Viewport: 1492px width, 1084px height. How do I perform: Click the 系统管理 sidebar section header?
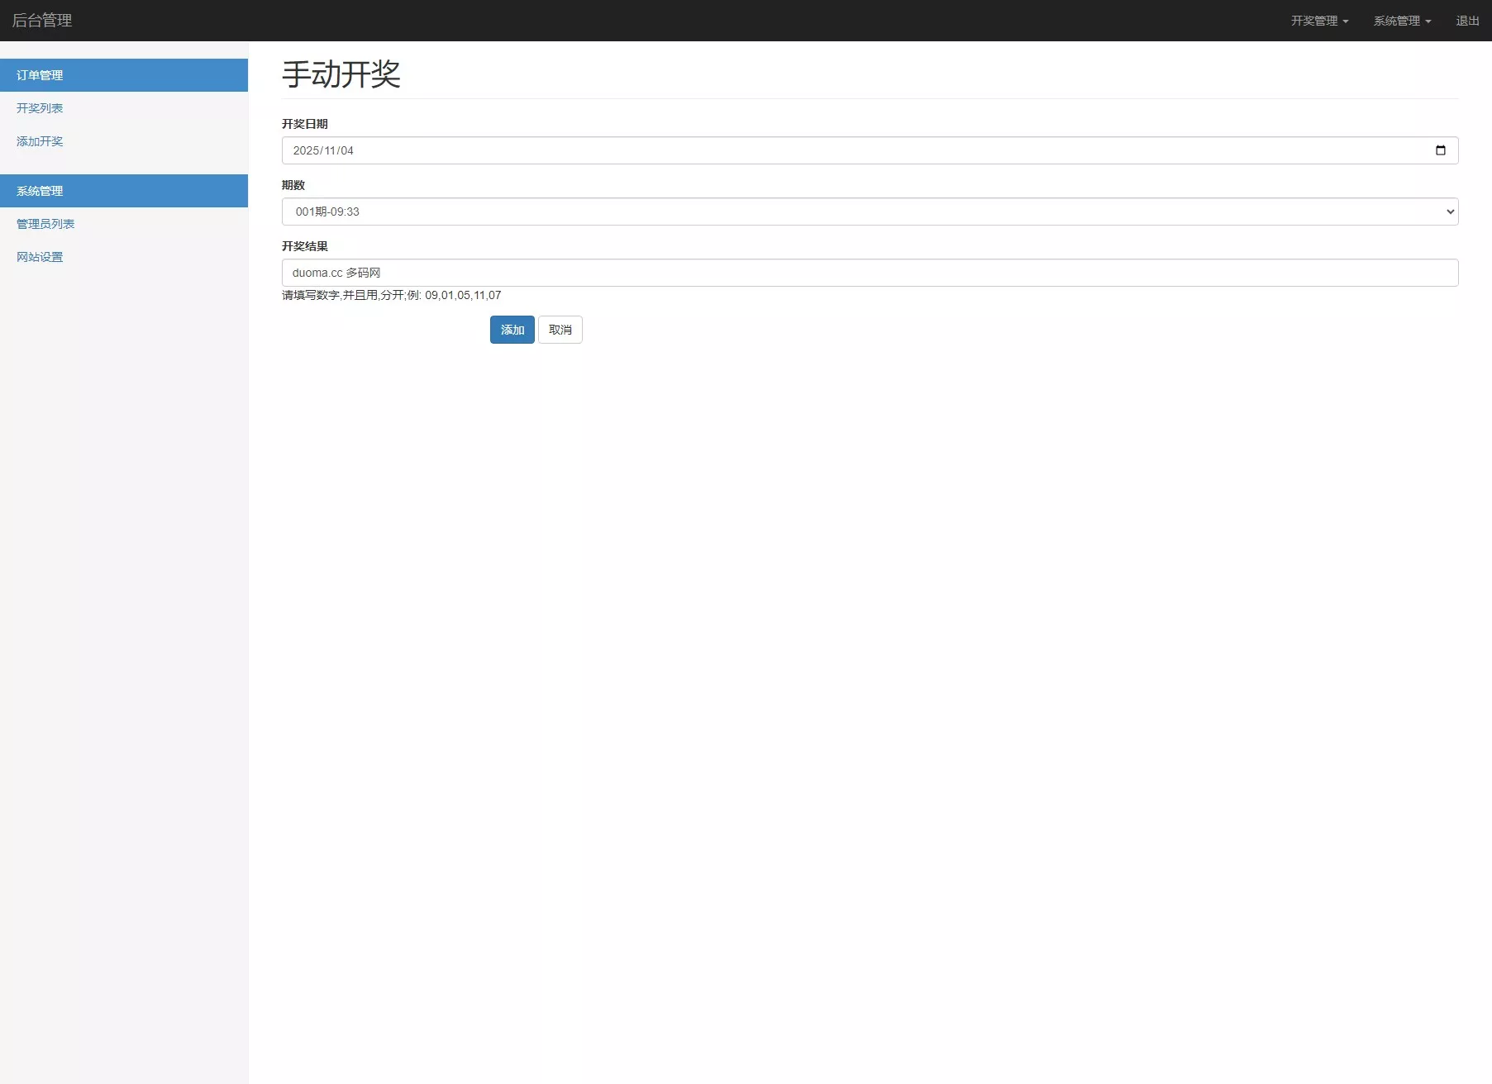(x=40, y=191)
